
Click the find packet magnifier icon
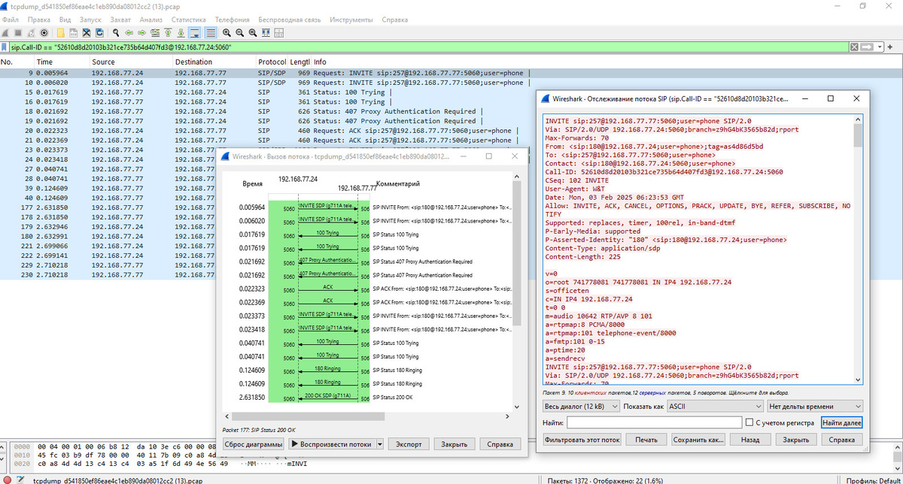point(117,33)
